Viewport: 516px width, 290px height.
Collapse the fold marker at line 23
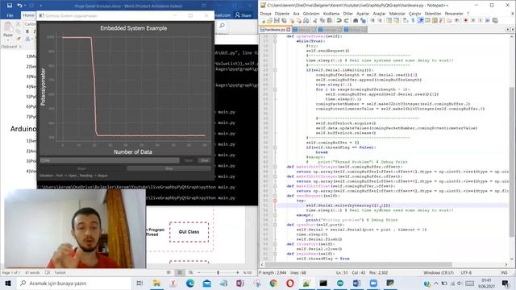275,70
